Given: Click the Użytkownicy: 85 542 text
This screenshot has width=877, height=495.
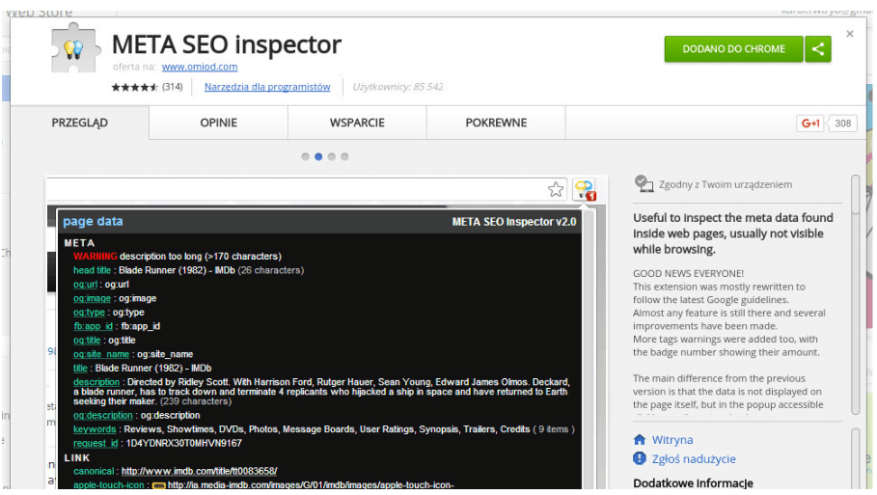Looking at the screenshot, I should [x=397, y=87].
